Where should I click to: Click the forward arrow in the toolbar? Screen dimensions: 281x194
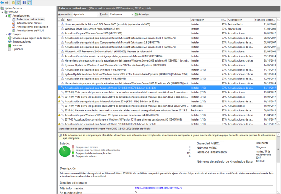pyautogui.click(x=7, y=2)
